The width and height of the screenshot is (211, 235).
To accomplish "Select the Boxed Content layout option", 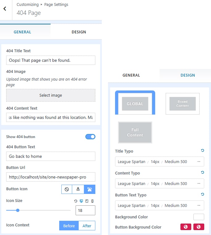I will pos(182,104).
